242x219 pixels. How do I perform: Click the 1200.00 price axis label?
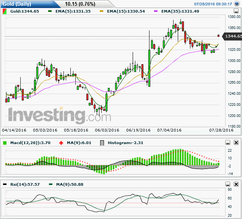coord(234,115)
